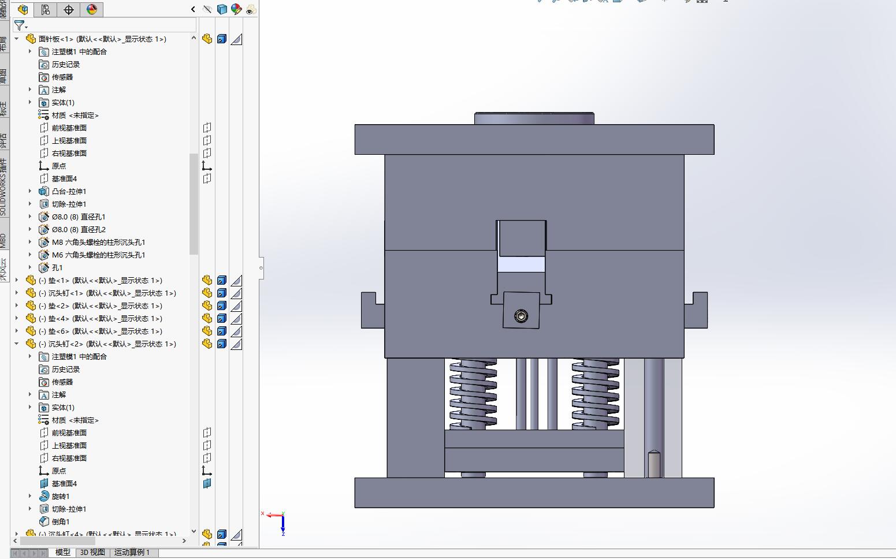Viewport: 896px width, 559px height.
Task: Click the hide/show column header icon
Action: [207, 9]
